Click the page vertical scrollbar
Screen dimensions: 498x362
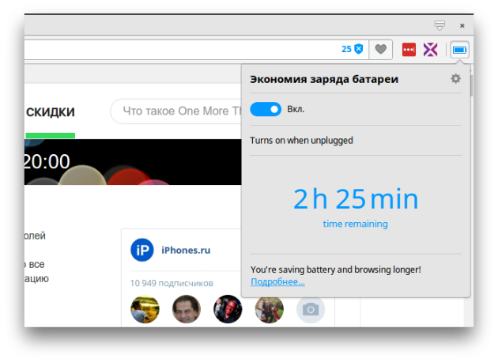click(471, 85)
